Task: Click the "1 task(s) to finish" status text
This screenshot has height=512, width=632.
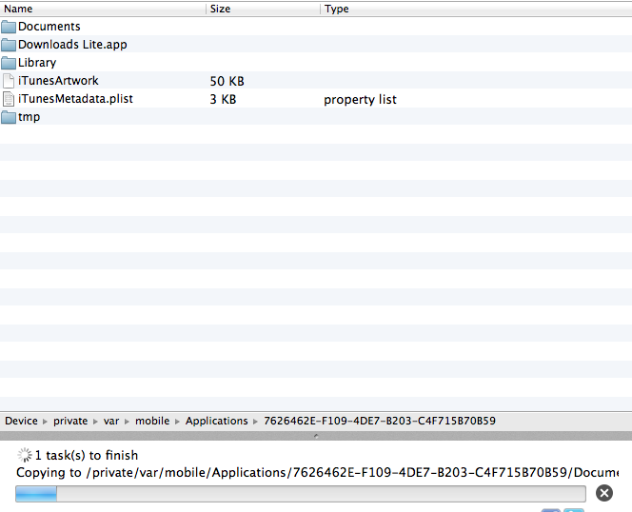Action: point(87,456)
